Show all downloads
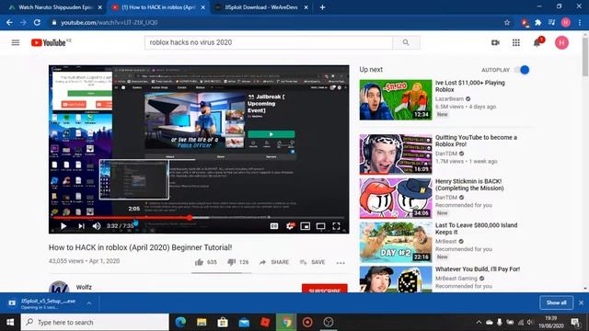589x331 pixels. click(556, 302)
